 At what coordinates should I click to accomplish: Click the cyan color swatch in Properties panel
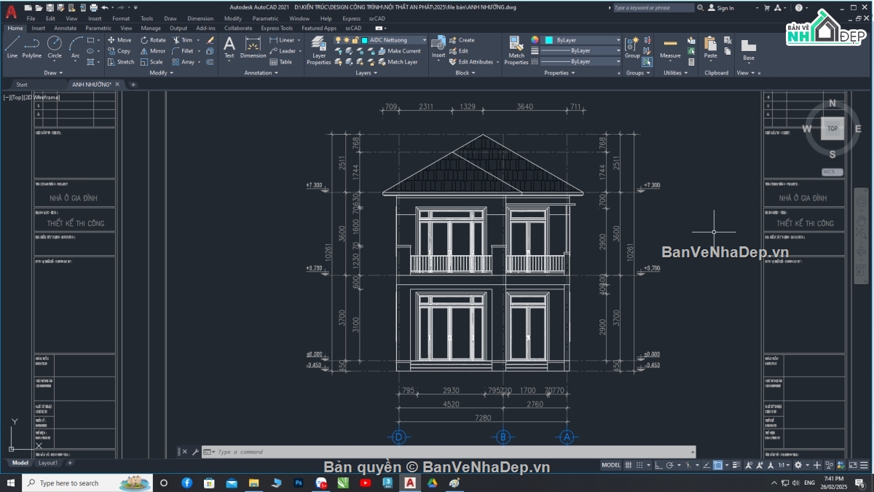549,40
